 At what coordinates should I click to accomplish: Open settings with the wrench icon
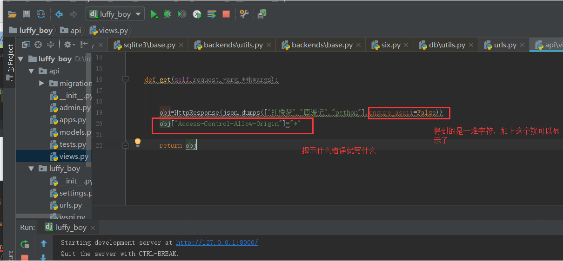coord(244,14)
